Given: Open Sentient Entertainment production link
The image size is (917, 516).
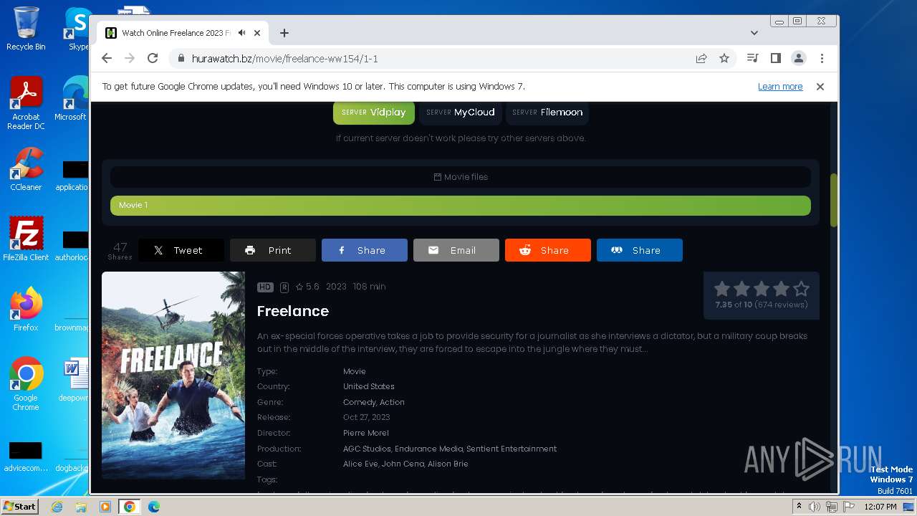Looking at the screenshot, I should pos(512,449).
